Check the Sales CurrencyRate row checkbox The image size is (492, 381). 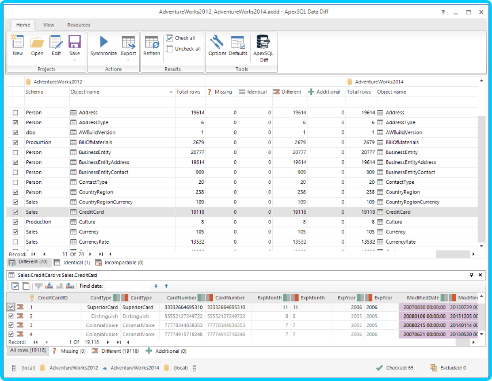(16, 242)
